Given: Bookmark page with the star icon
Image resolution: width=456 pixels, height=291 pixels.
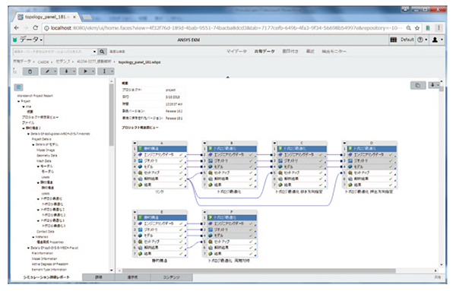Looking at the screenshot, I should tap(417, 28).
